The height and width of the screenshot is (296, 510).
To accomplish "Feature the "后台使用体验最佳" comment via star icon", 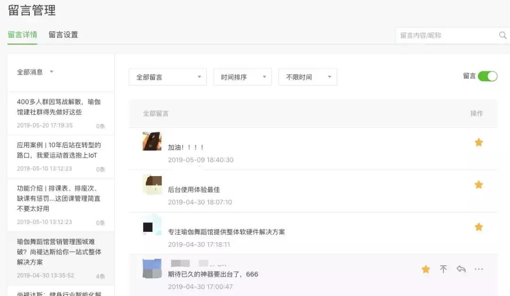I will point(479,185).
